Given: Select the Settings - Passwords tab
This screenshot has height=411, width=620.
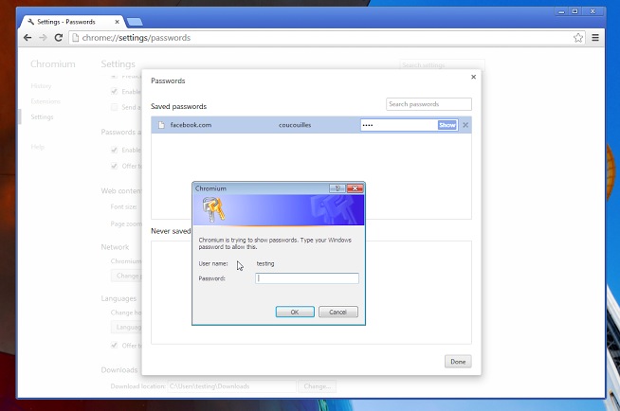Looking at the screenshot, I should [x=72, y=20].
